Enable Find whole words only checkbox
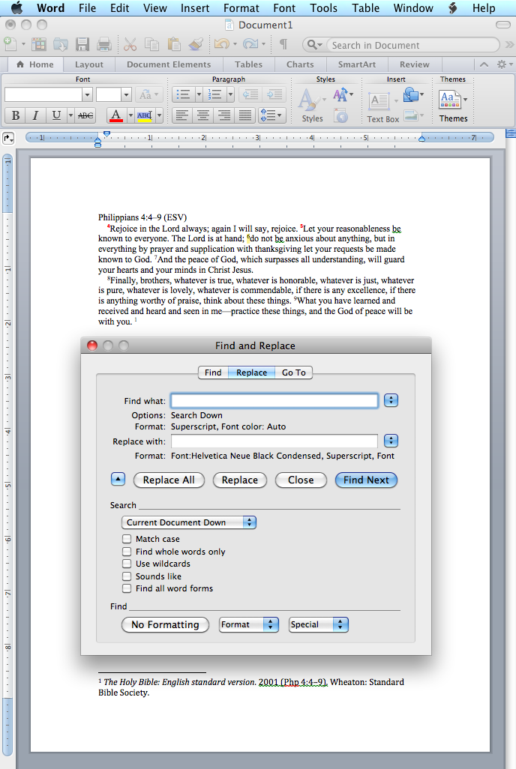Viewport: 516px width, 769px height. [x=127, y=551]
